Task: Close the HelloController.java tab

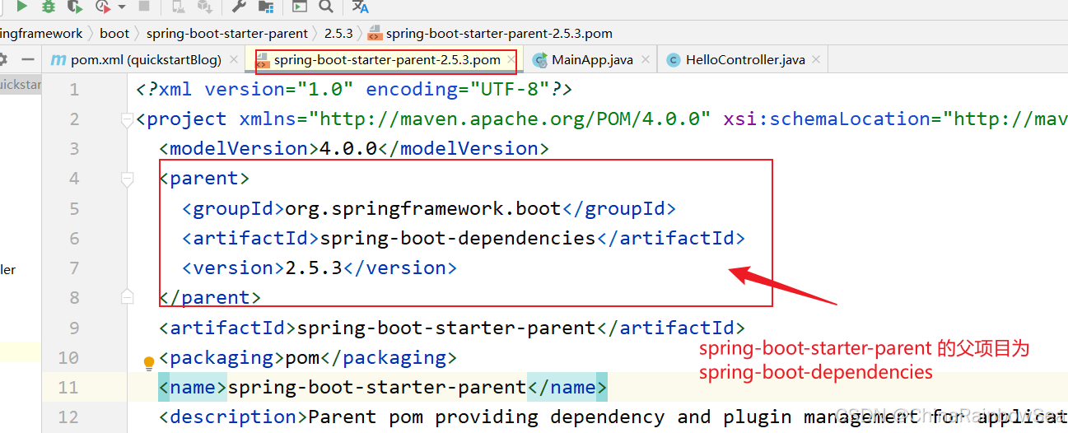Action: pyautogui.click(x=816, y=60)
